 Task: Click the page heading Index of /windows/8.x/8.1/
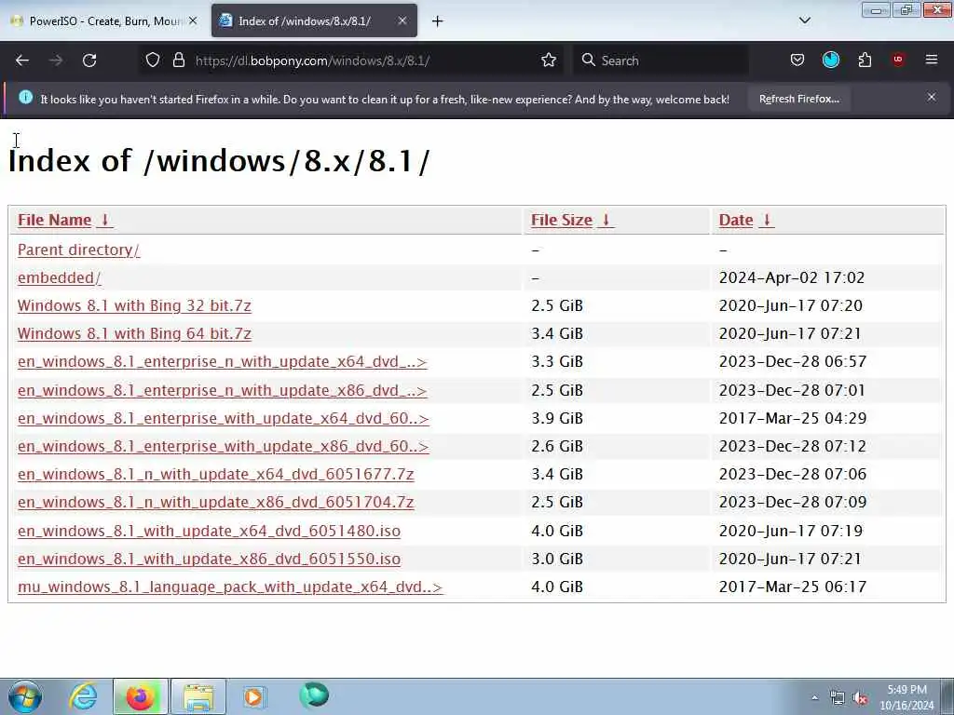tap(219, 161)
